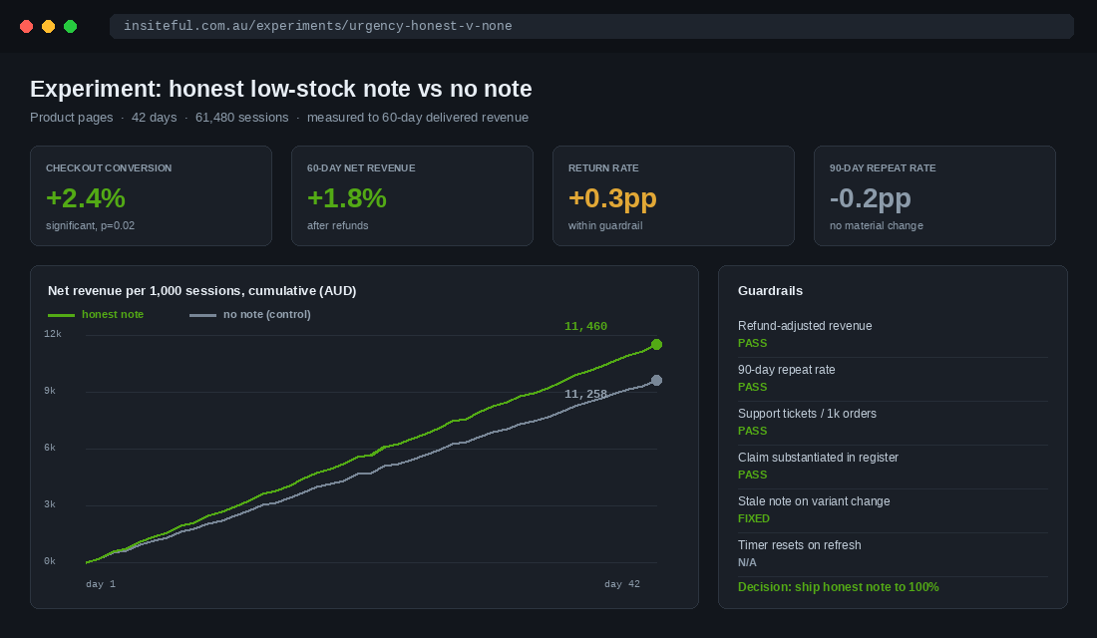The image size is (1097, 638).
Task: Open the 60-Day Net Revenue card
Action: pyautogui.click(x=412, y=195)
